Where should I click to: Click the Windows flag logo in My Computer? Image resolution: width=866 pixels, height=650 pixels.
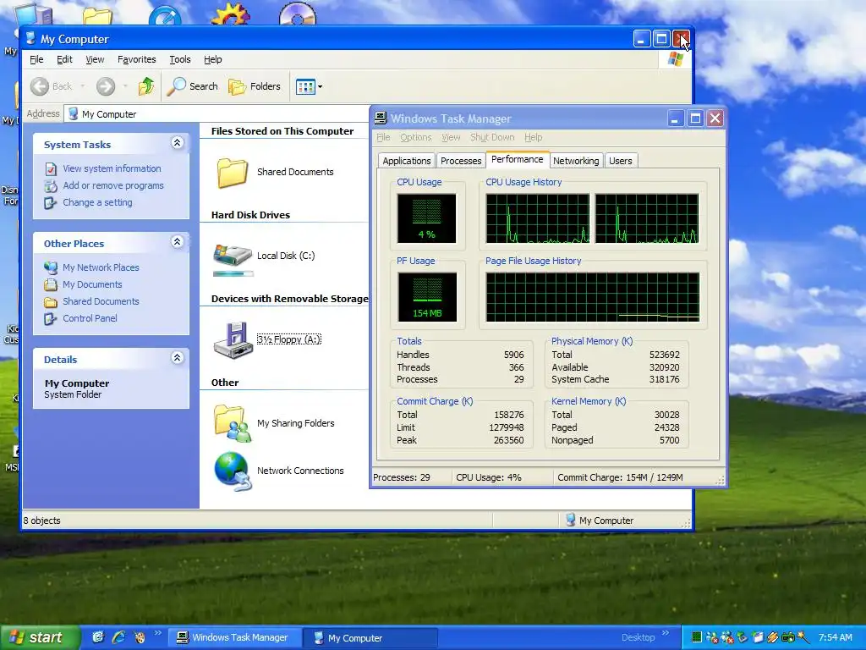675,59
